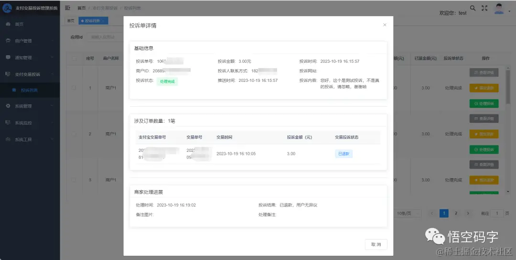Click 查看详情 button in row 2
This screenshot has width=516, height=260.
[484, 119]
